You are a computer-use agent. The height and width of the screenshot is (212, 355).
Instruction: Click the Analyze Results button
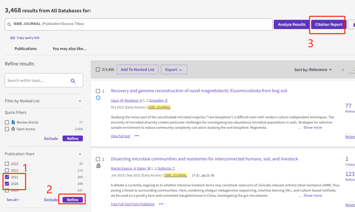pos(292,24)
